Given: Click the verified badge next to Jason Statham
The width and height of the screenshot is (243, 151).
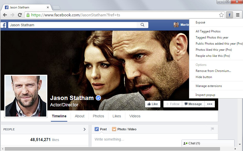Looking at the screenshot, I should [98, 98].
